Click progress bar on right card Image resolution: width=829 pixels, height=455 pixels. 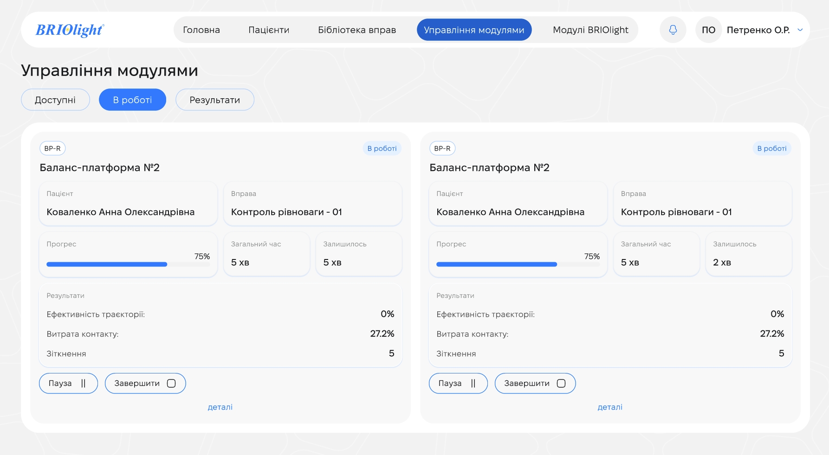518,264
